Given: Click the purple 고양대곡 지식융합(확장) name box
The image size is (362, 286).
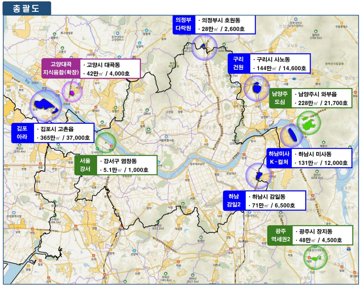Looking at the screenshot, I should click(61, 69).
